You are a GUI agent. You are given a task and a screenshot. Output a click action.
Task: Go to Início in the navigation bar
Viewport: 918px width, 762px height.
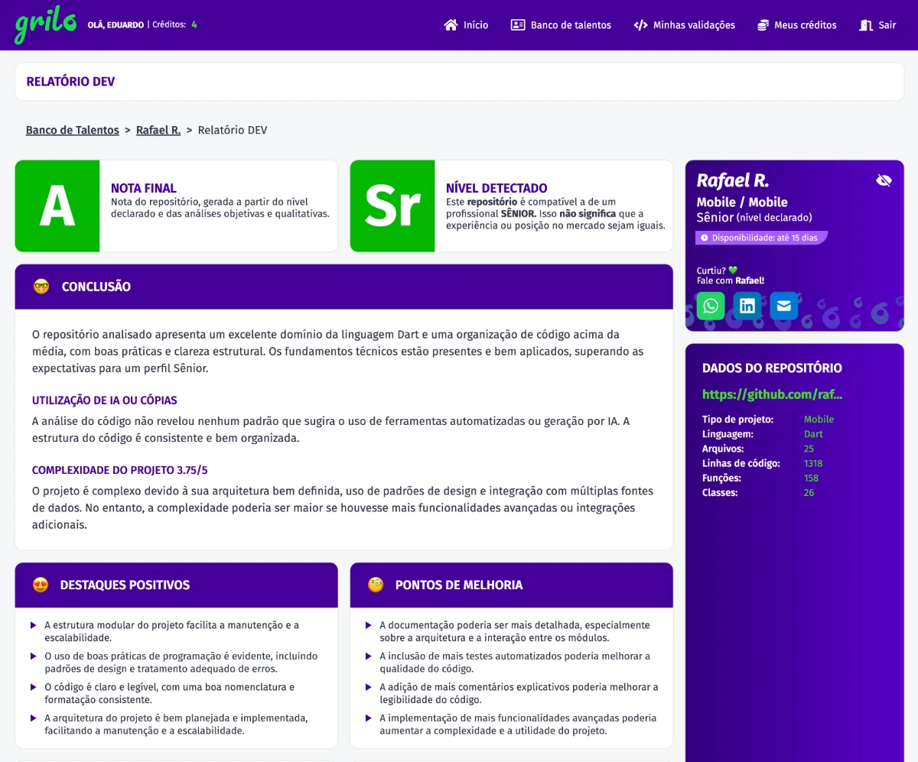476,25
